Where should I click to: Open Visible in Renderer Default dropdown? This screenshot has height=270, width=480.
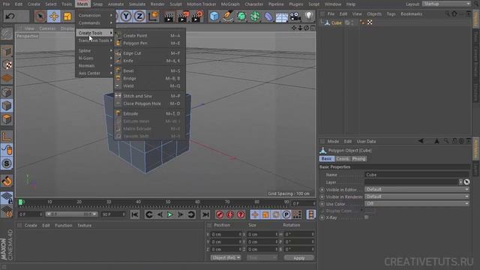tap(417, 196)
